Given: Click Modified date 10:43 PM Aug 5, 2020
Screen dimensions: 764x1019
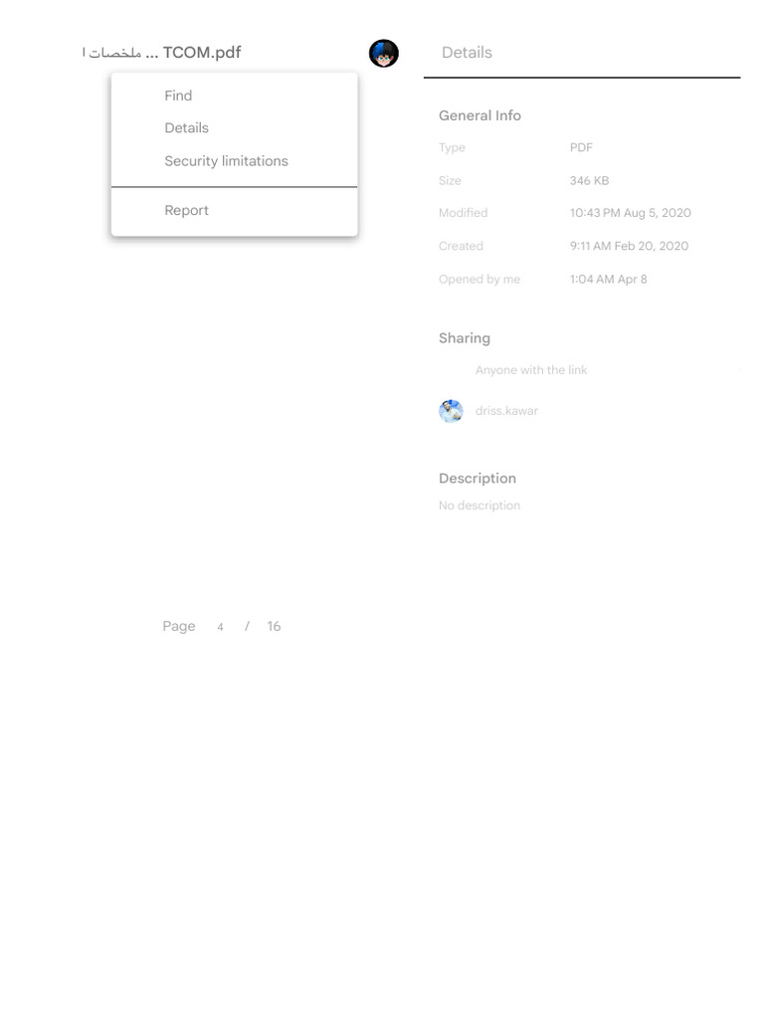Looking at the screenshot, I should 630,213.
